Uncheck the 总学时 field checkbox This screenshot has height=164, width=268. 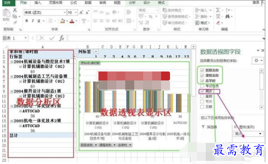[202, 80]
